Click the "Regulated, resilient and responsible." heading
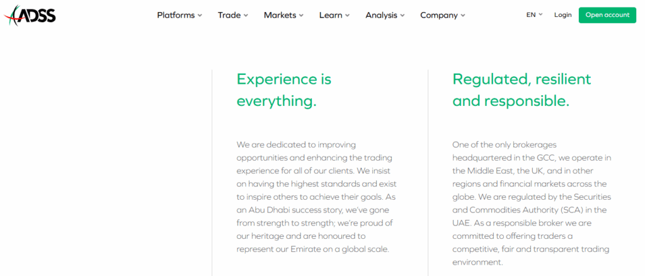Viewport: 645px width, 276px height. [x=522, y=89]
